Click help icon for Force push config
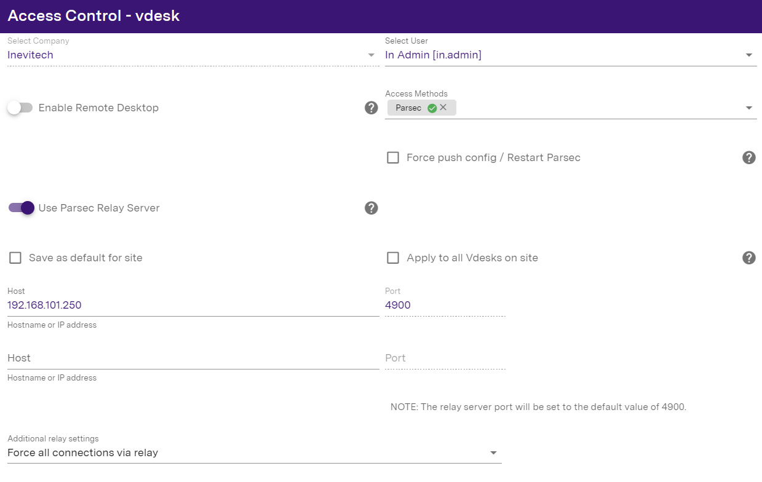The width and height of the screenshot is (762, 482). point(748,157)
